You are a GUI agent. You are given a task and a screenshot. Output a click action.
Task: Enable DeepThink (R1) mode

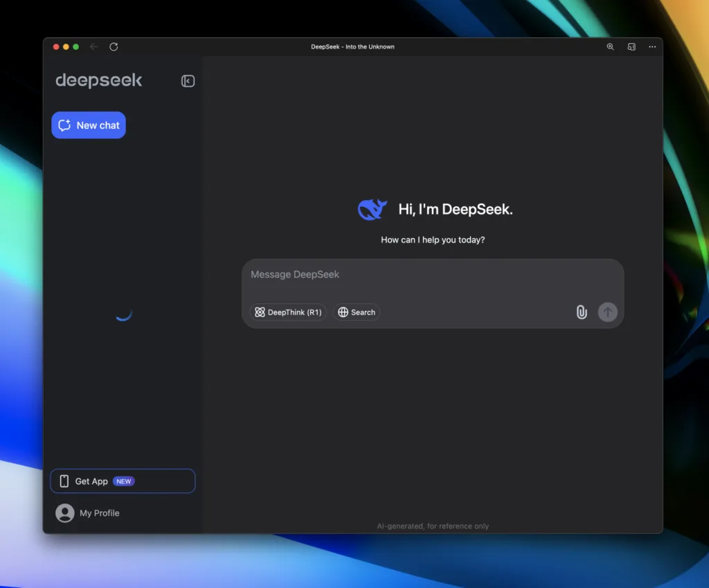pyautogui.click(x=288, y=312)
